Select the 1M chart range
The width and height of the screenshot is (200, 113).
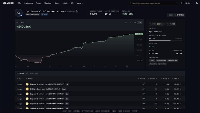tap(135, 23)
